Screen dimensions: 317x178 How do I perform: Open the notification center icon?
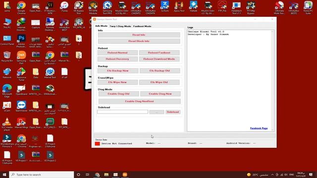pyautogui.click(x=311, y=175)
